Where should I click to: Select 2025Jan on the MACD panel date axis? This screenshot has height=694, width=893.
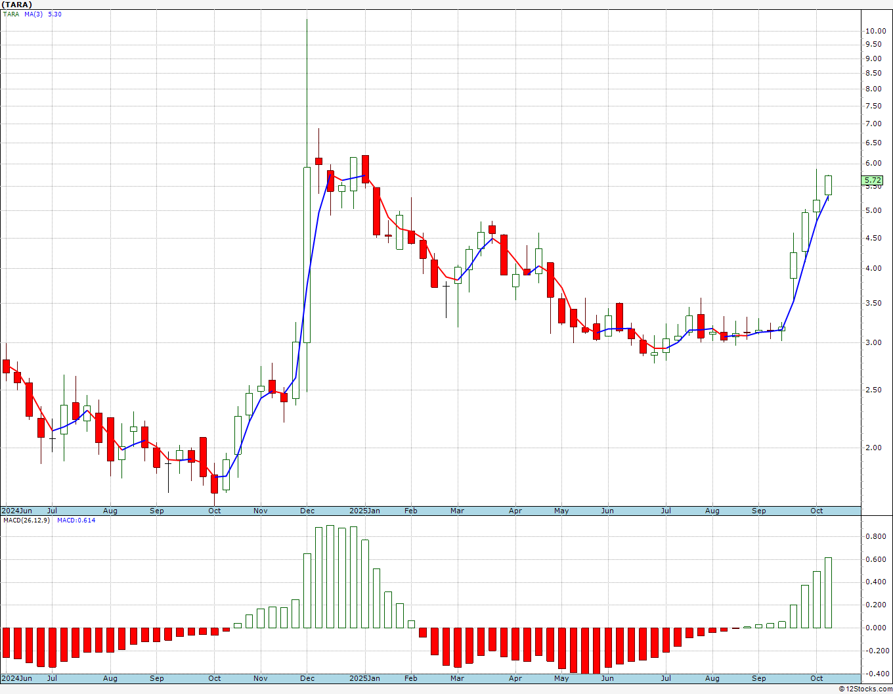point(364,678)
